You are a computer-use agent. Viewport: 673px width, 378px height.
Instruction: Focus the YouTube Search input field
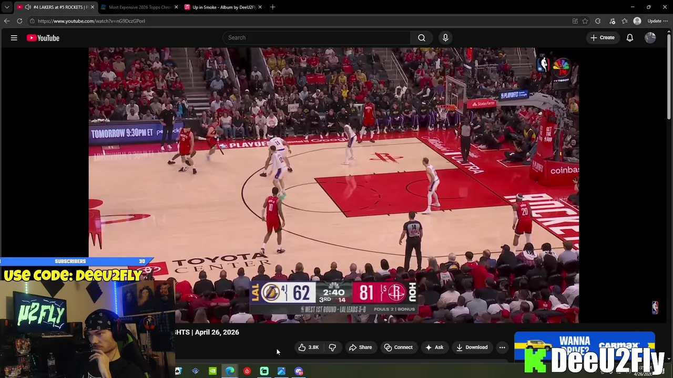[317, 38]
